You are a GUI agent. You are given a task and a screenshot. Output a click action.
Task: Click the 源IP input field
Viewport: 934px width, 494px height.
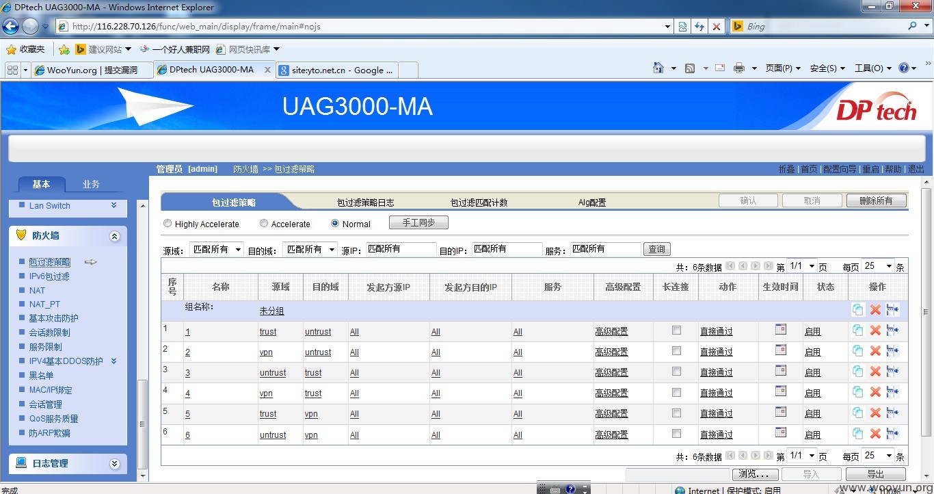401,249
